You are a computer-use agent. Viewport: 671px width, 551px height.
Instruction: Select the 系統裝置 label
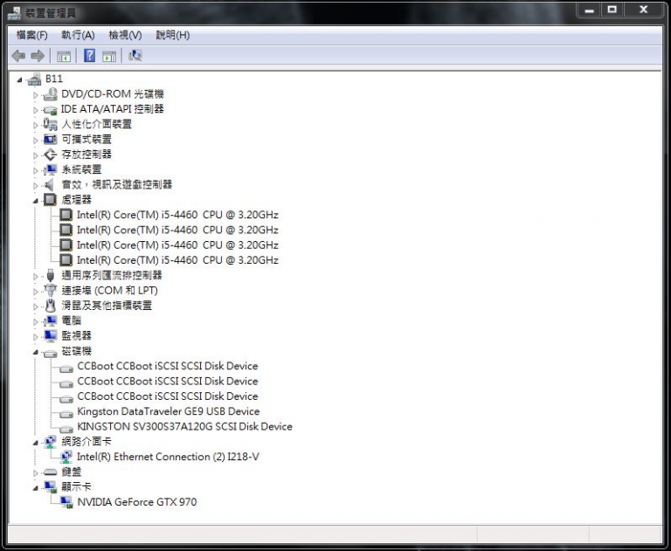point(82,169)
